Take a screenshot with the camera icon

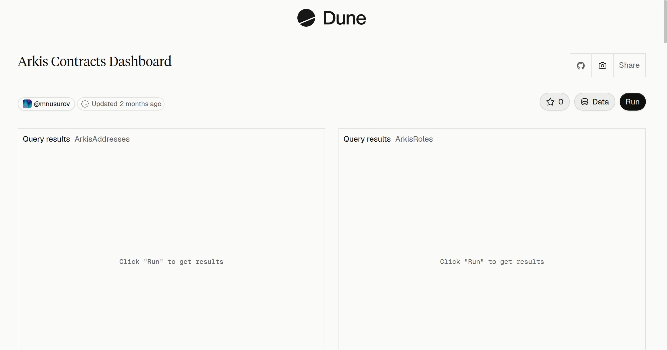pyautogui.click(x=603, y=65)
